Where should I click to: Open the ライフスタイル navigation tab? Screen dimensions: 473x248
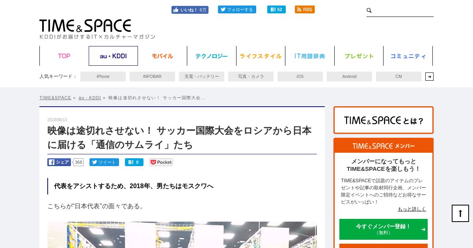261,56
